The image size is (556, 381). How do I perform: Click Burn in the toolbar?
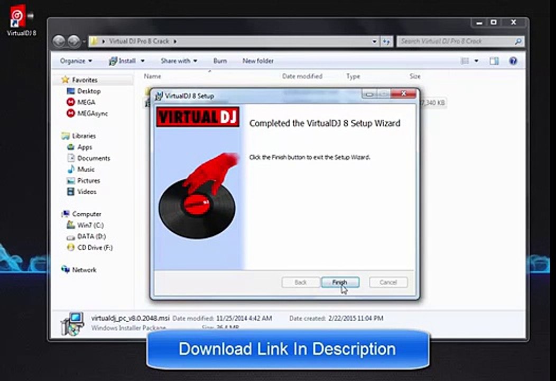coord(220,61)
